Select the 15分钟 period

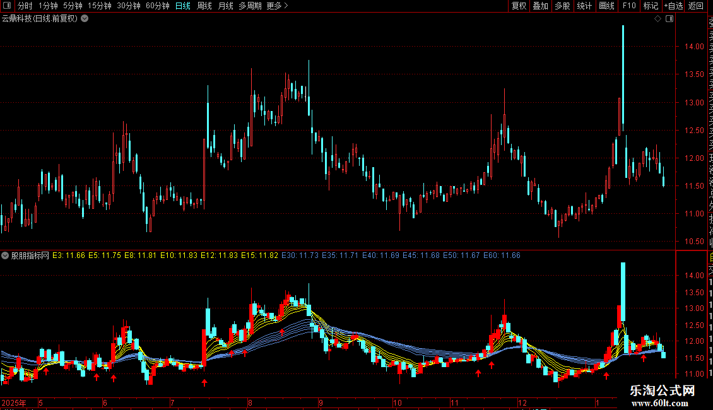point(100,6)
